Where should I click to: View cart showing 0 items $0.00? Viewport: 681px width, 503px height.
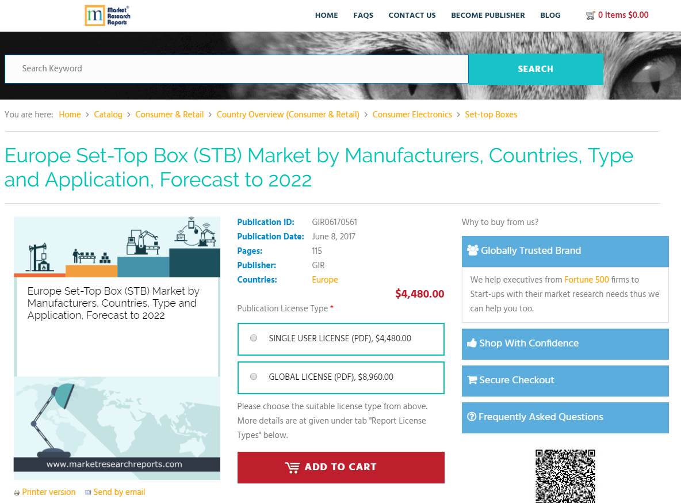click(x=623, y=15)
